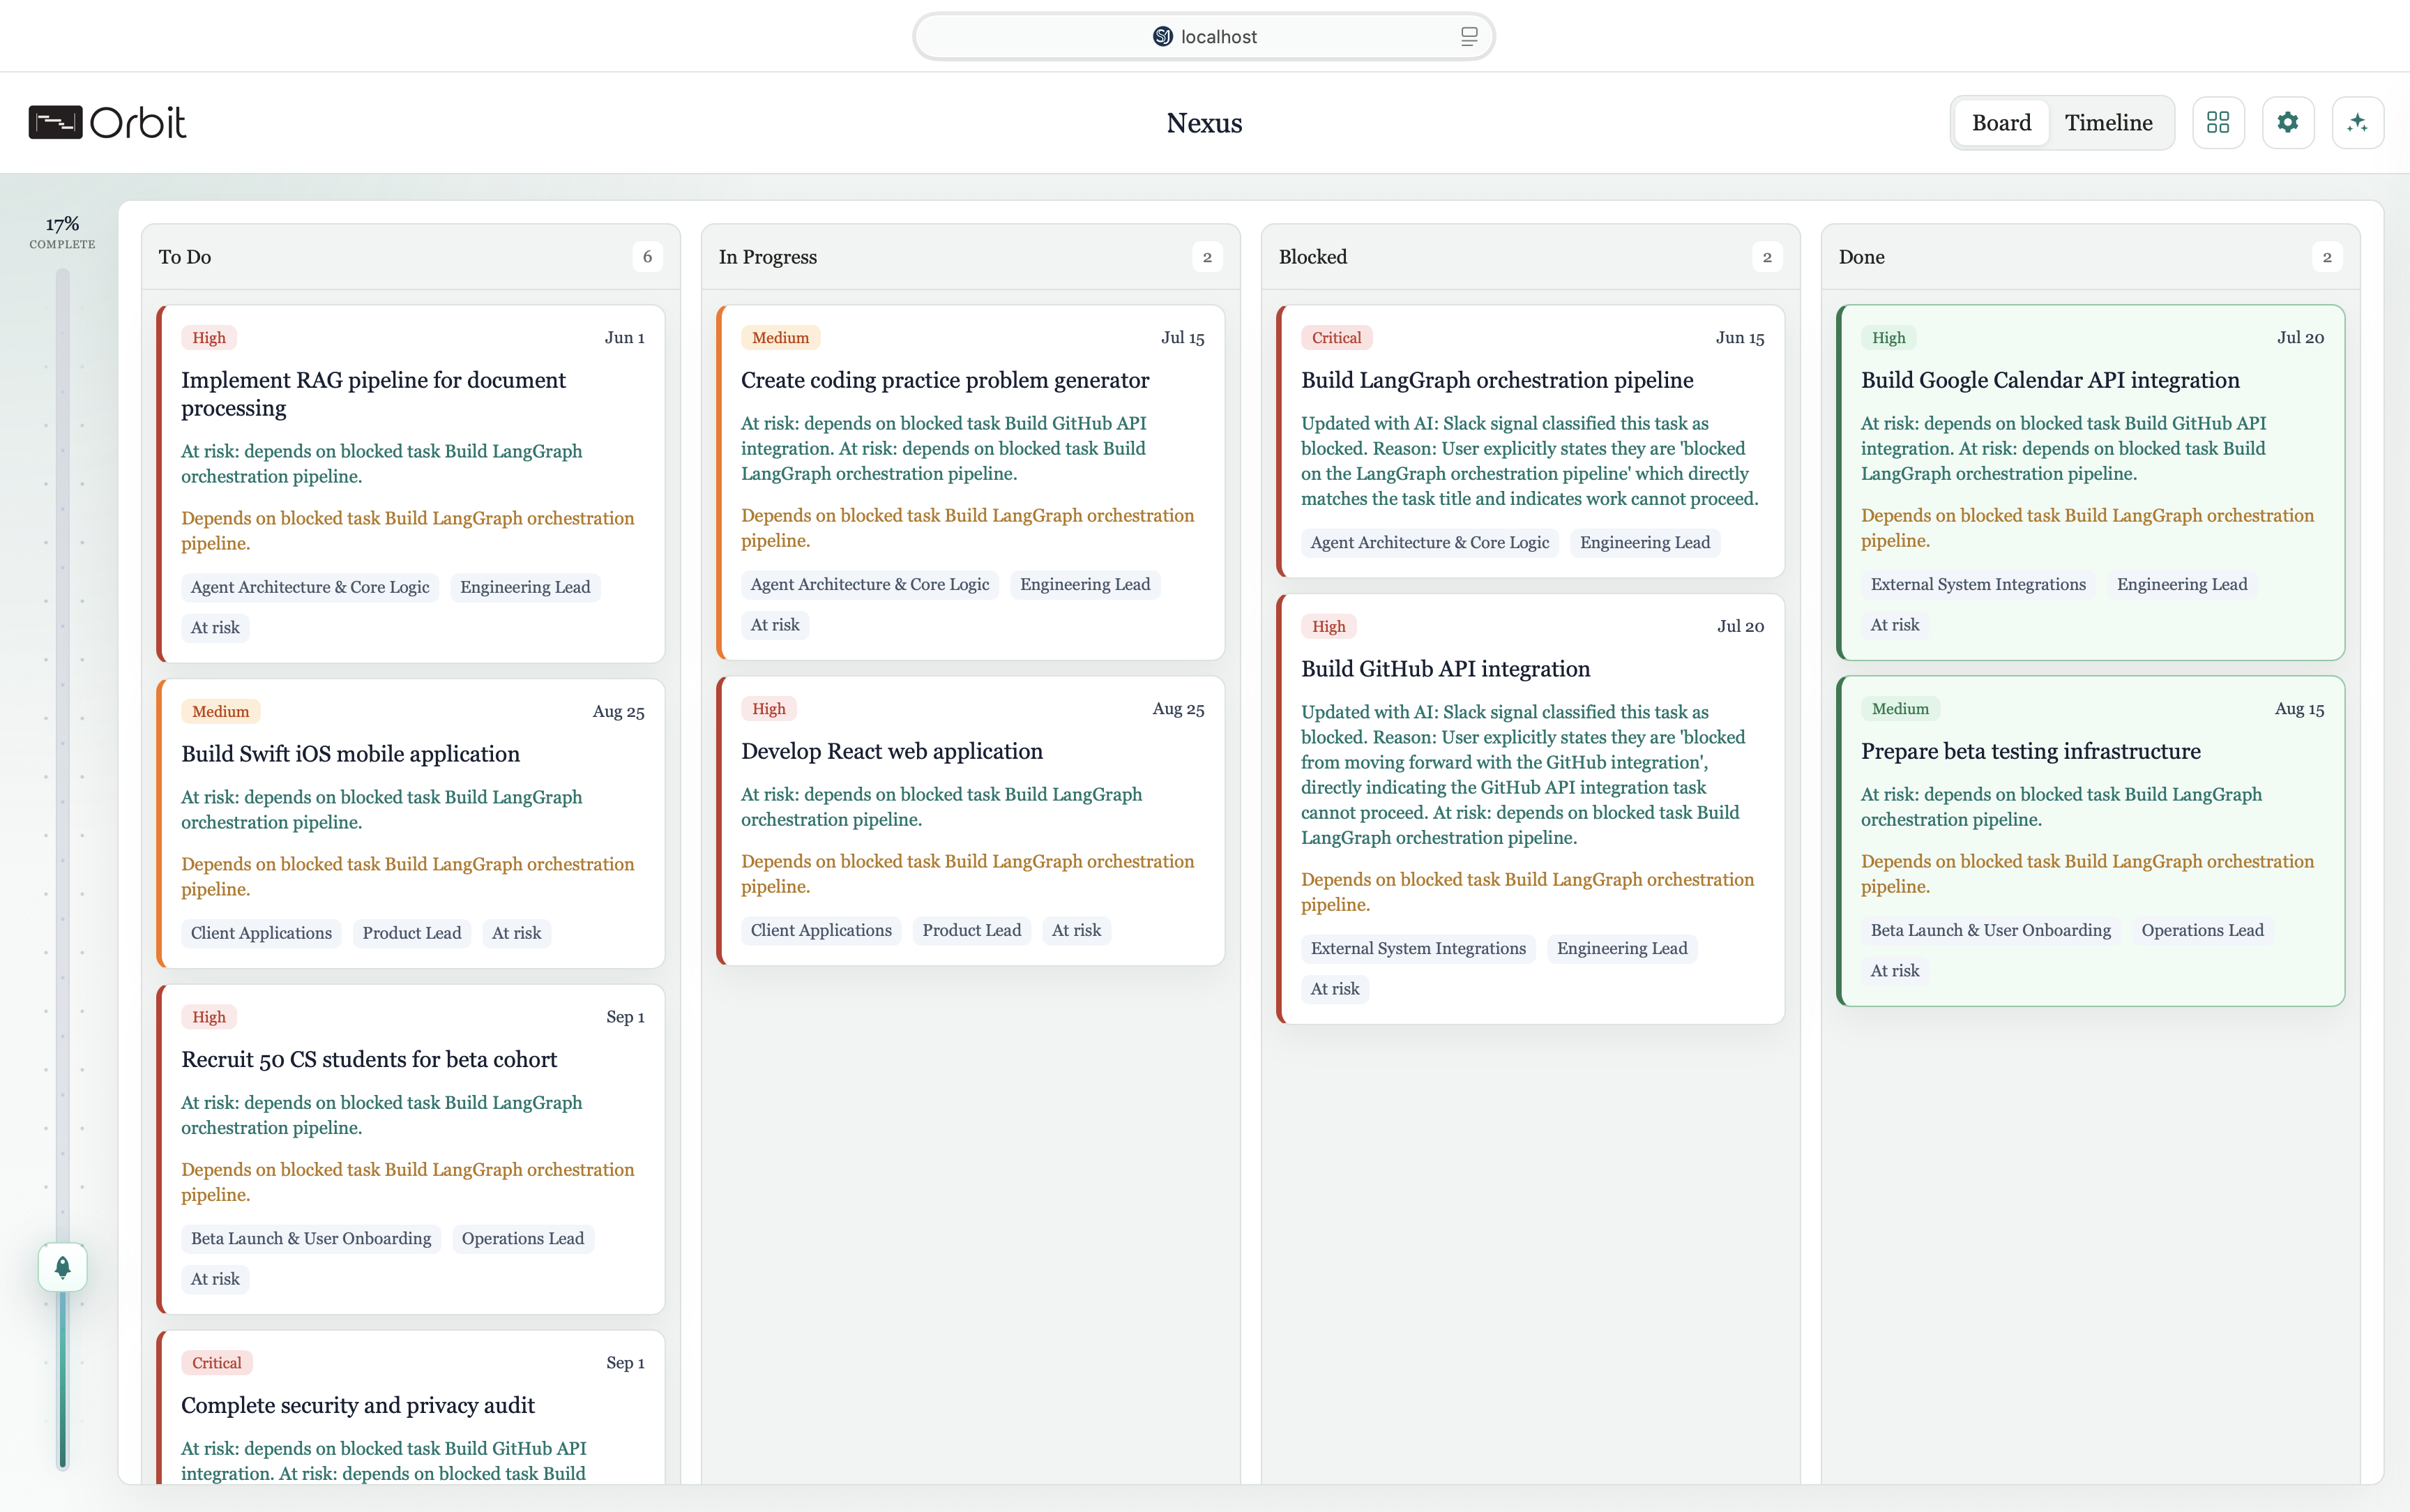Click the localhost site icon
This screenshot has height=1512, width=2410.
click(x=1162, y=37)
